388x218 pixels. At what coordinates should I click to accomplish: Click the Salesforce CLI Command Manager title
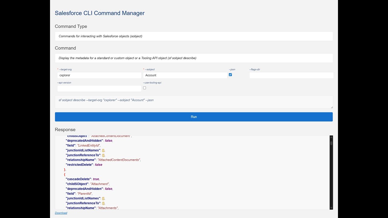100,13
